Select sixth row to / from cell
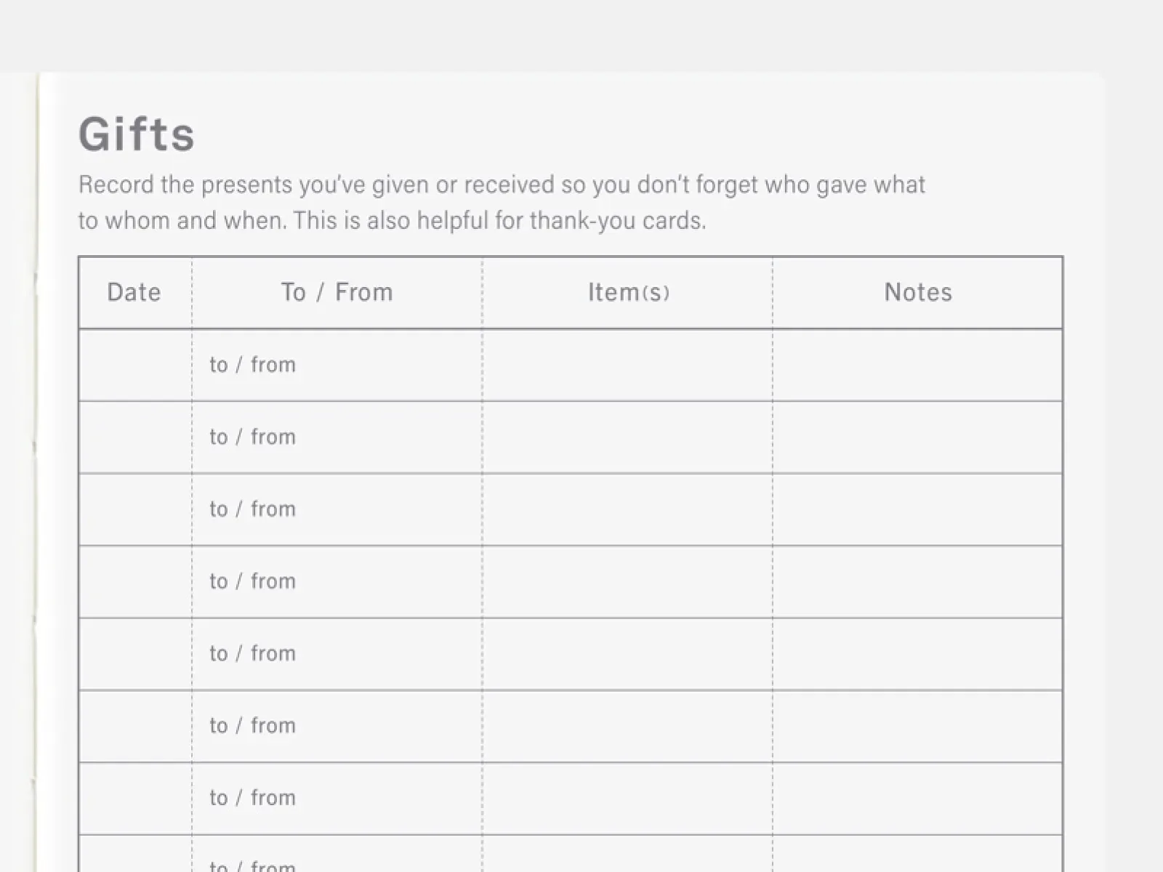This screenshot has width=1163, height=872. tap(337, 726)
